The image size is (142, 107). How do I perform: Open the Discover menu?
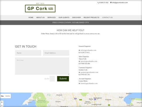pyautogui.click(x=77, y=17)
